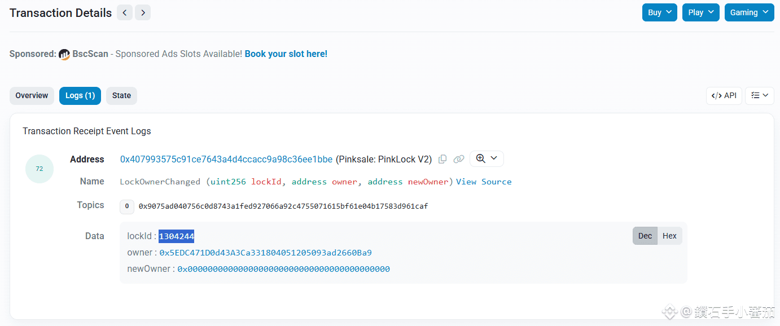
Task: Click the topic 0 index badge
Action: [x=127, y=206]
